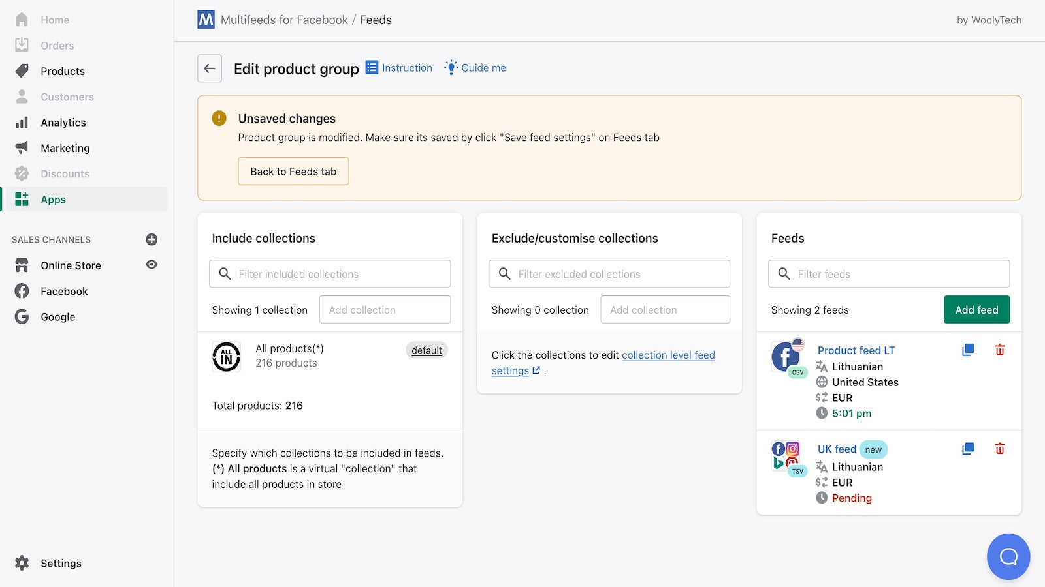This screenshot has width=1045, height=587.
Task: Delete the UK feed
Action: tap(999, 449)
